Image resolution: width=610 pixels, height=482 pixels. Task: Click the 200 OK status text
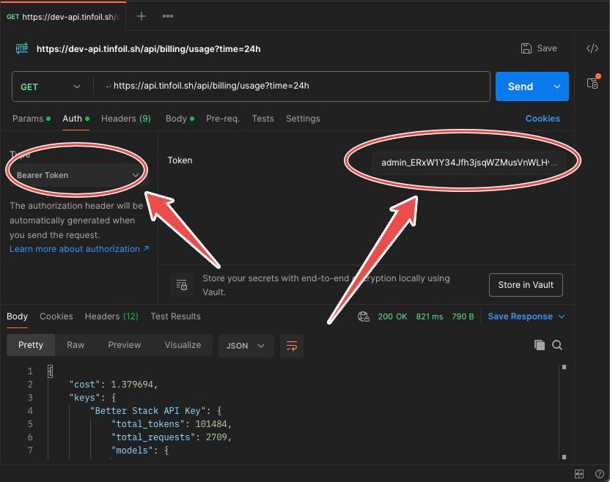click(392, 316)
